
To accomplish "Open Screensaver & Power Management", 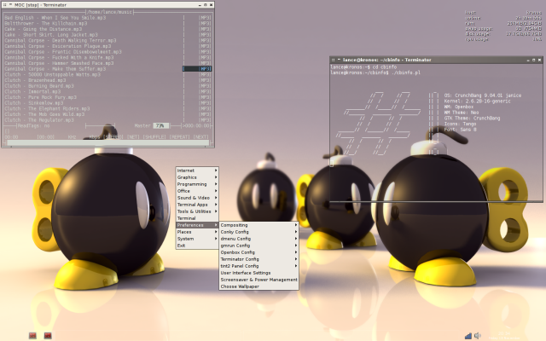I will click(258, 280).
